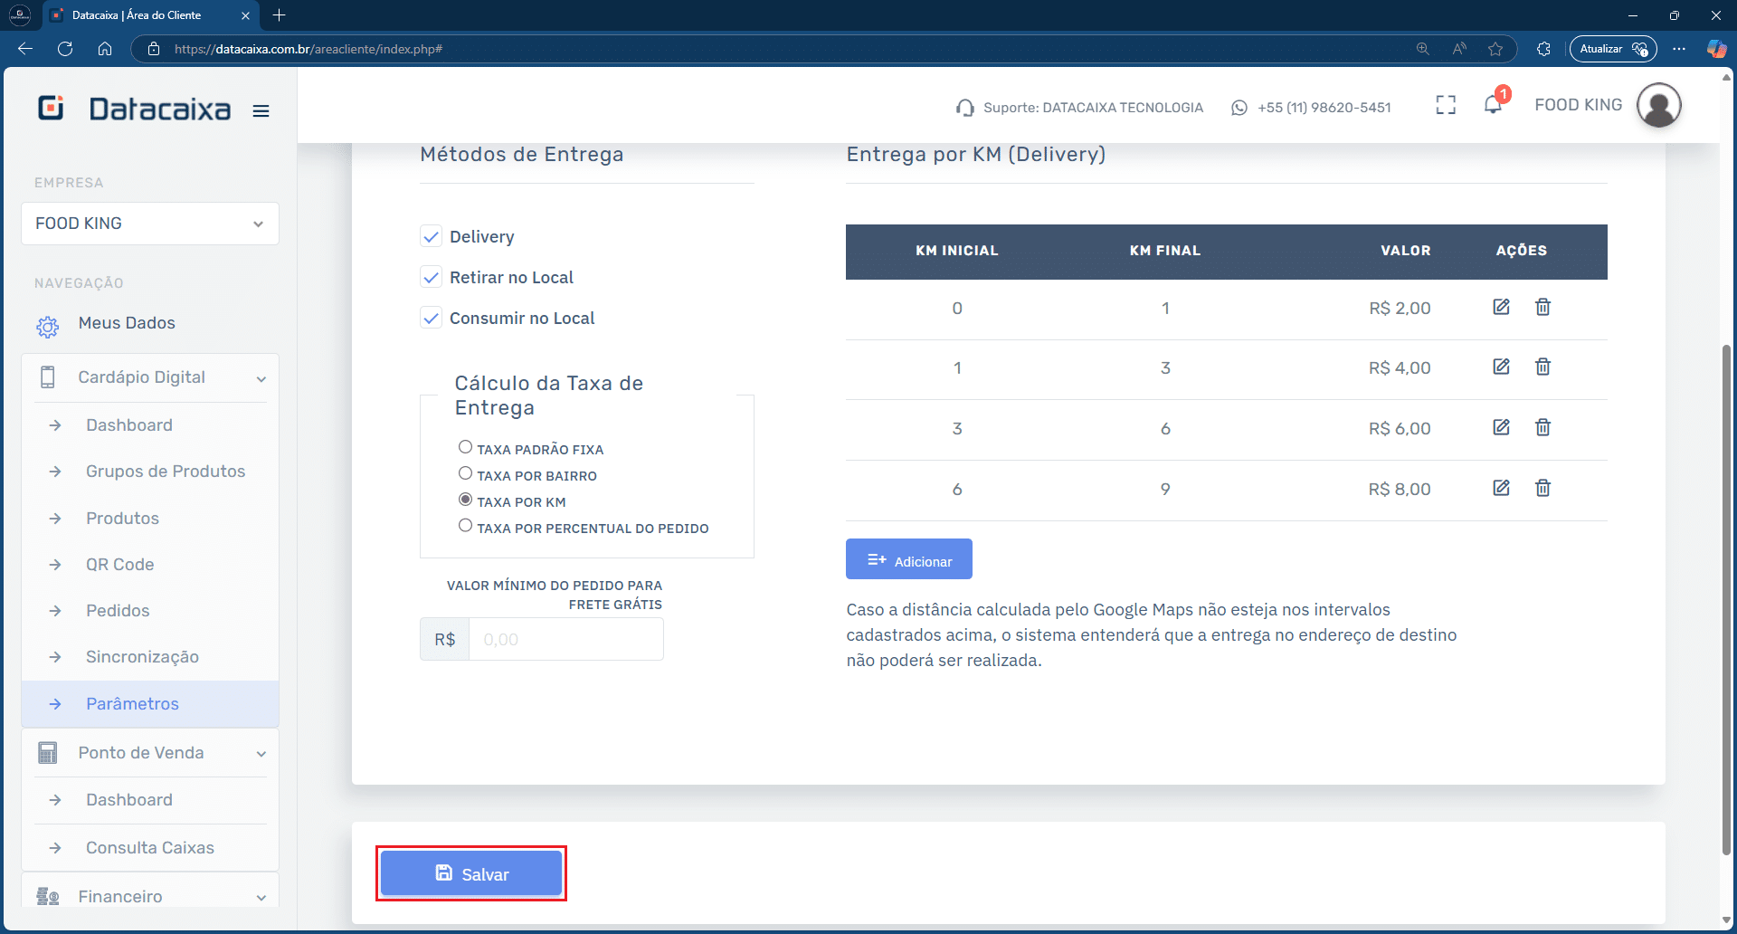Click the WhatsApp support icon
The image size is (1737, 934).
(x=1239, y=107)
